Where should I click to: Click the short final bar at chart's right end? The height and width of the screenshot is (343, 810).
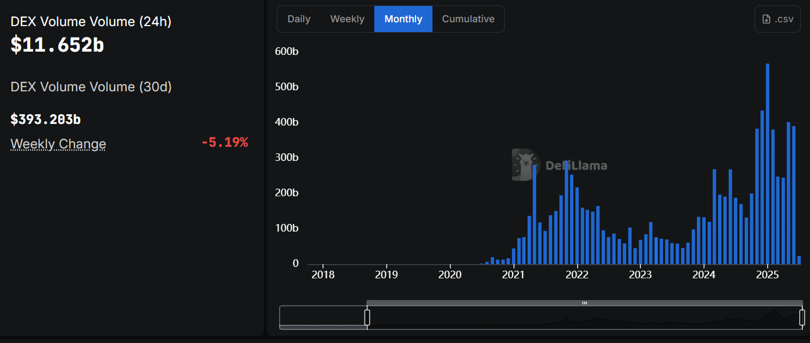click(x=799, y=260)
